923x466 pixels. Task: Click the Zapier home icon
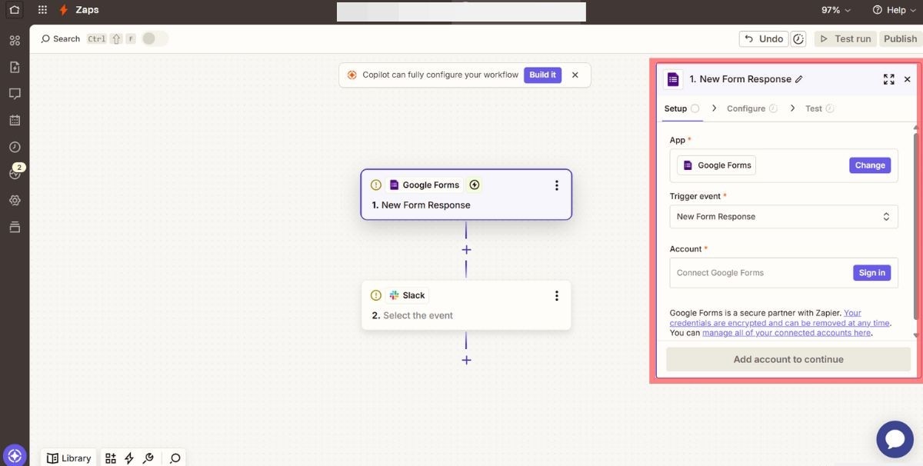click(x=14, y=10)
